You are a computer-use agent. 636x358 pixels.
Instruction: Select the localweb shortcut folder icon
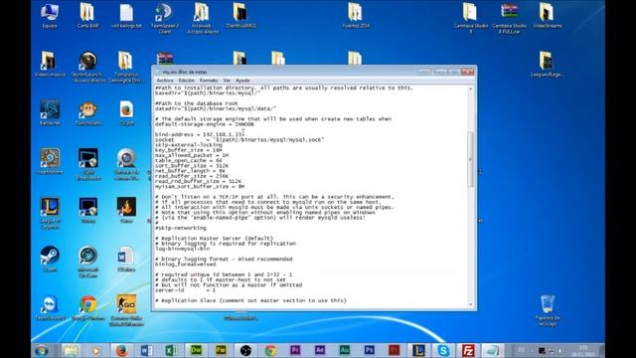coord(203,18)
